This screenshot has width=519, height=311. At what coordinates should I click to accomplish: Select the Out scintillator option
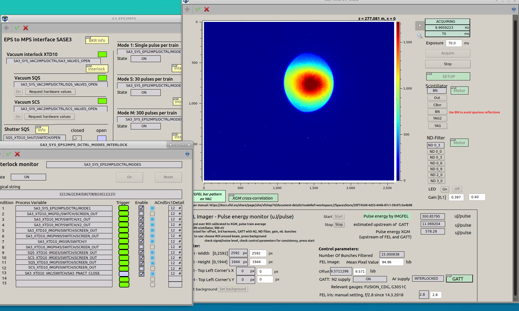point(437,98)
